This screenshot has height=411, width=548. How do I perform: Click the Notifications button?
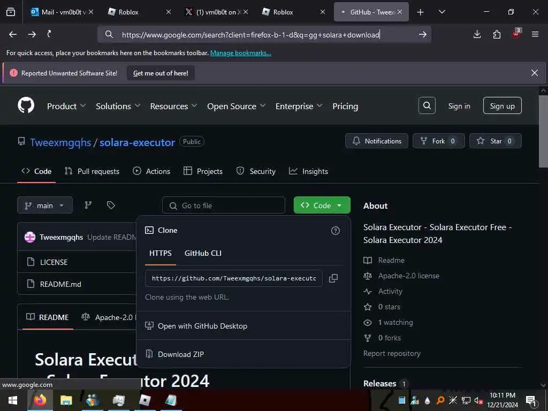377,141
